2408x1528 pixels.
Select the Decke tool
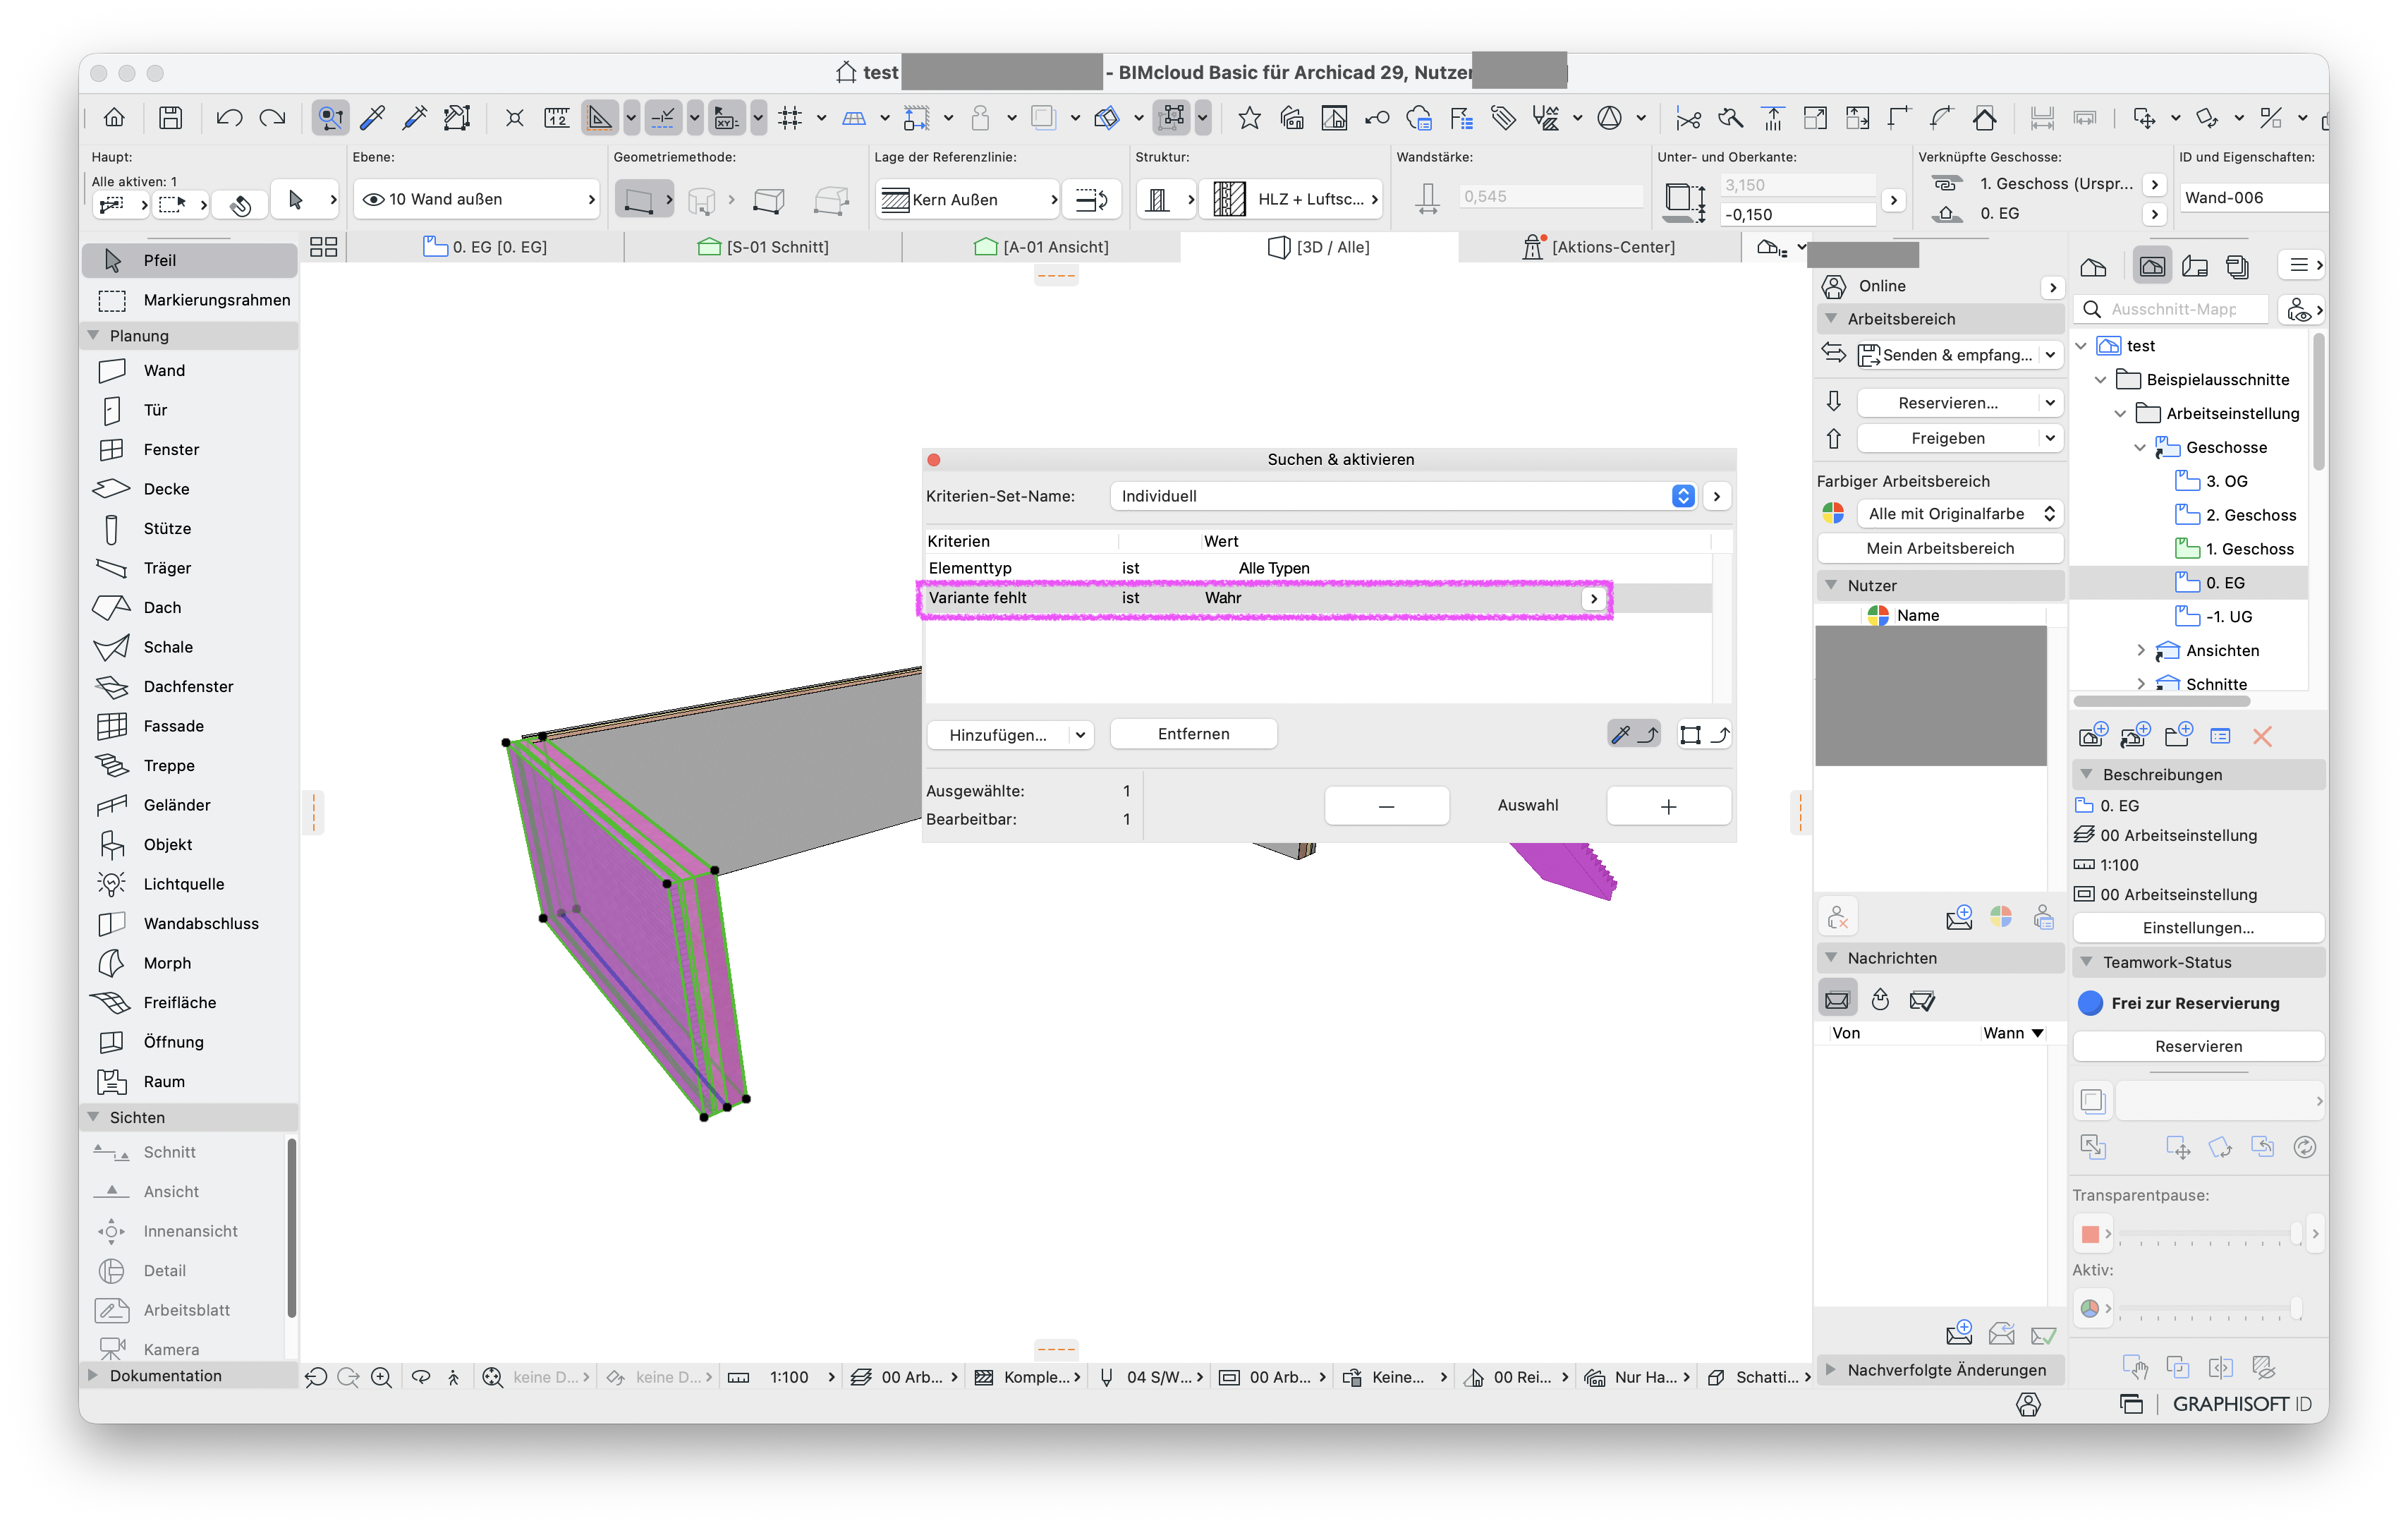click(189, 489)
